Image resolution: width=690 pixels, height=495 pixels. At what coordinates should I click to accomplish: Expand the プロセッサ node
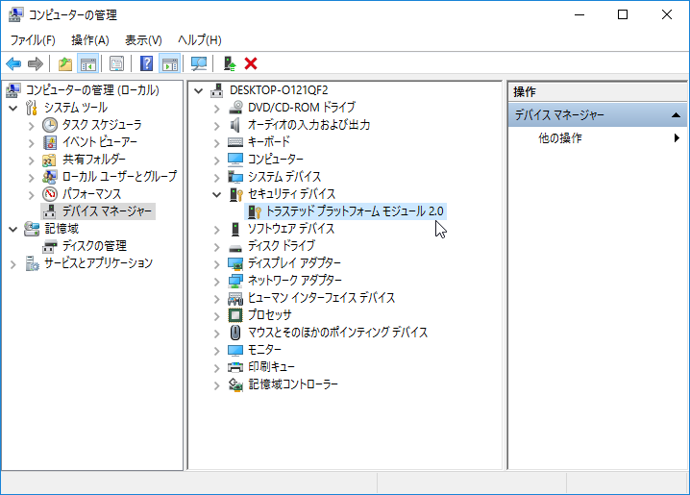[x=216, y=316]
